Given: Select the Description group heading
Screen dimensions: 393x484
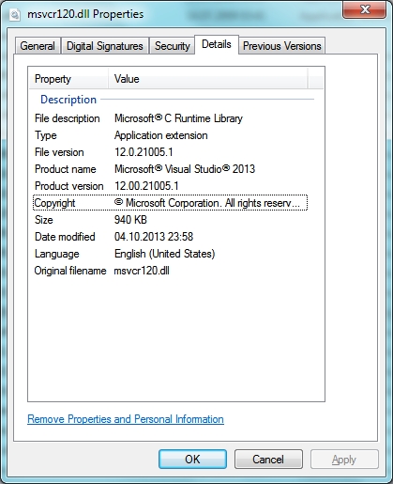Looking at the screenshot, I should point(68,100).
